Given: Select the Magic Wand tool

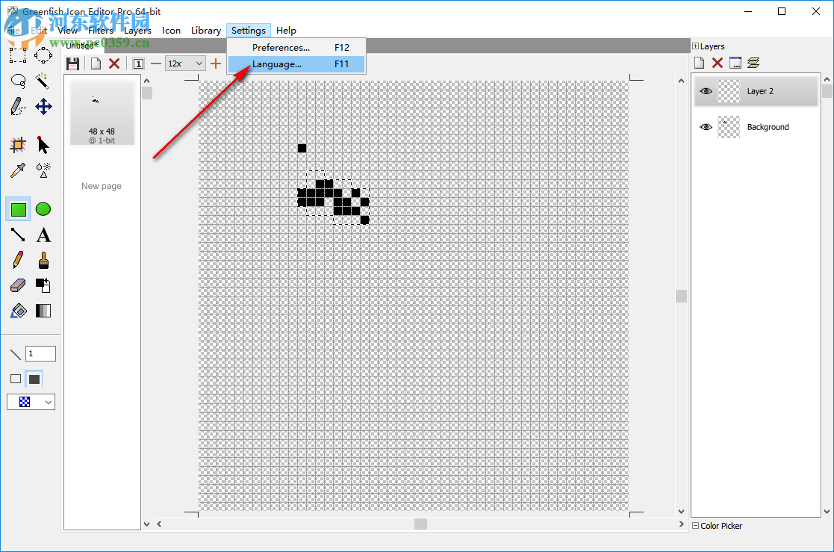Looking at the screenshot, I should click(43, 81).
